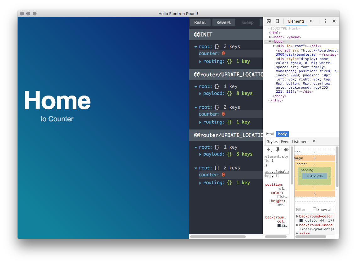Close the DevTools panel
Image resolution: width=357 pixels, height=264 pixels.
coord(334,21)
